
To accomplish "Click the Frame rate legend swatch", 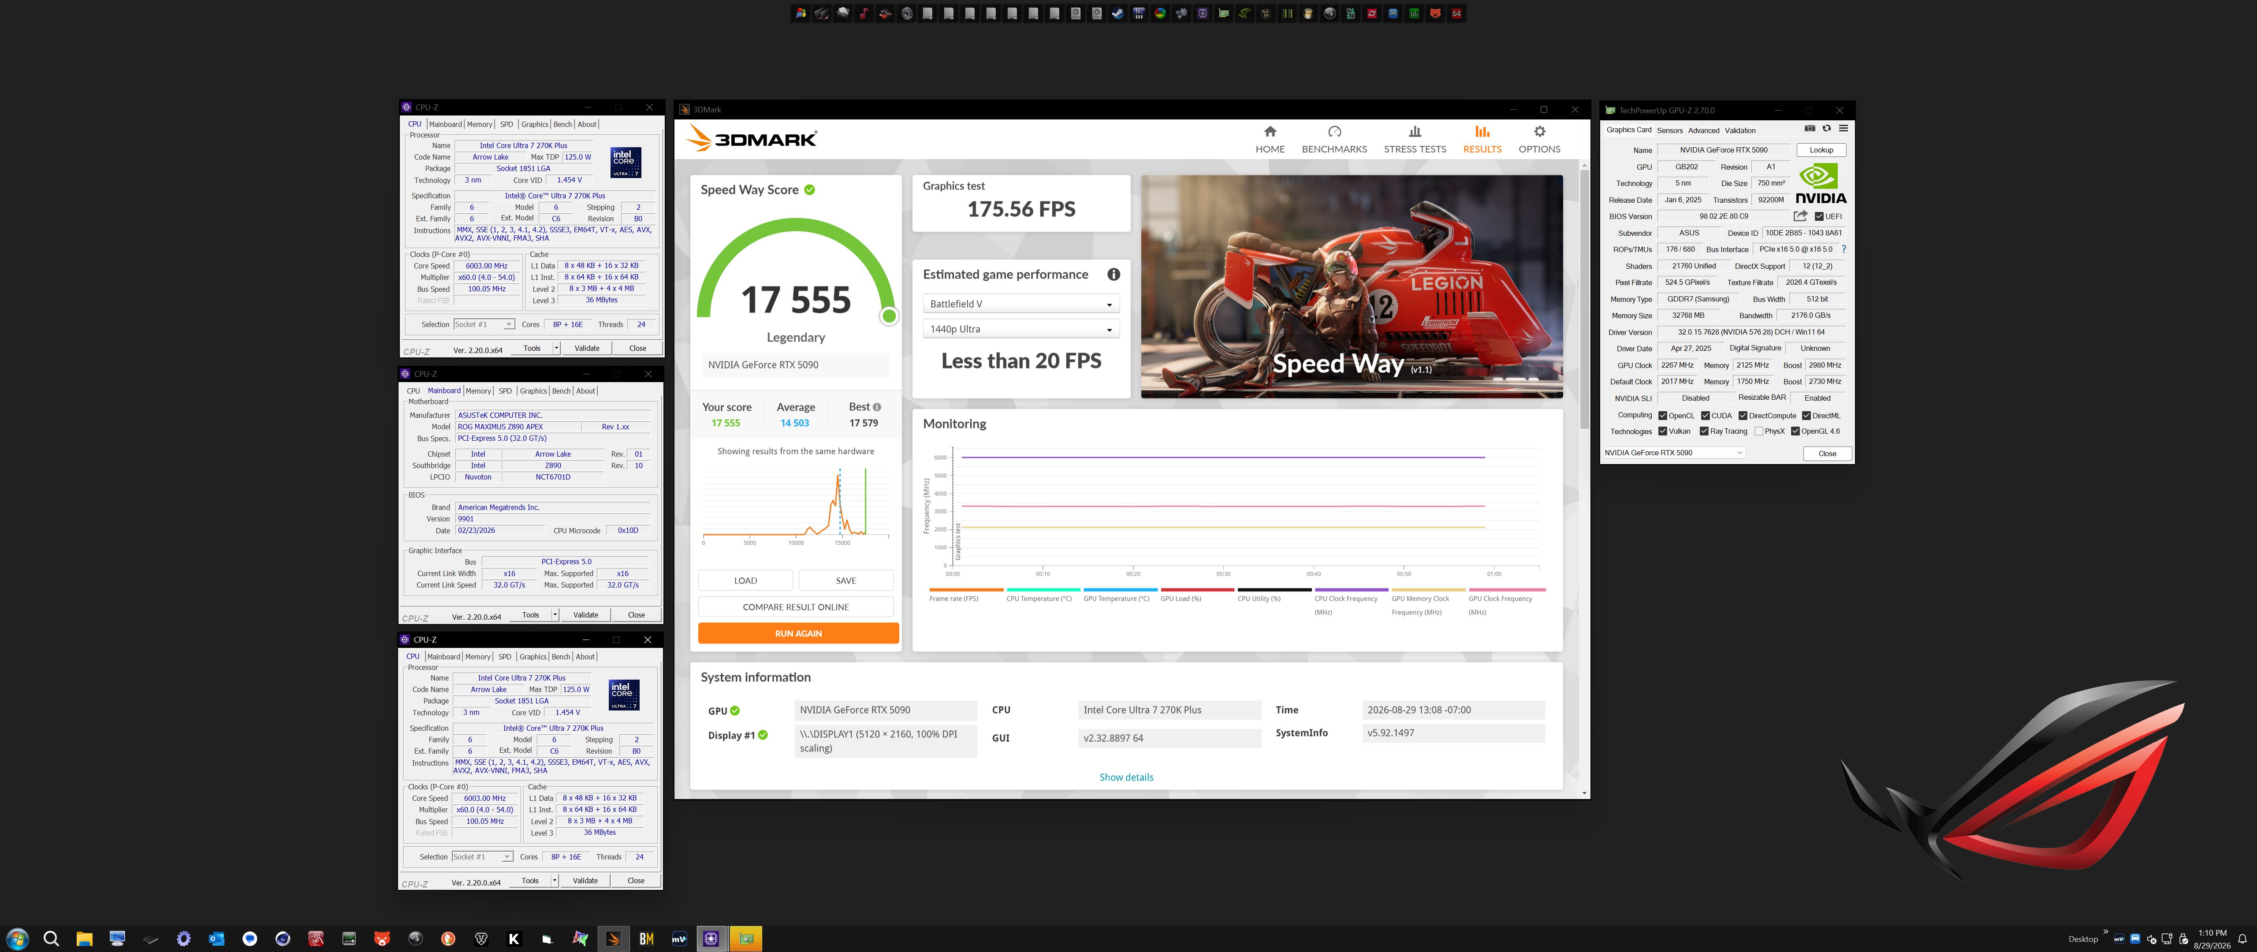I will click(x=965, y=589).
